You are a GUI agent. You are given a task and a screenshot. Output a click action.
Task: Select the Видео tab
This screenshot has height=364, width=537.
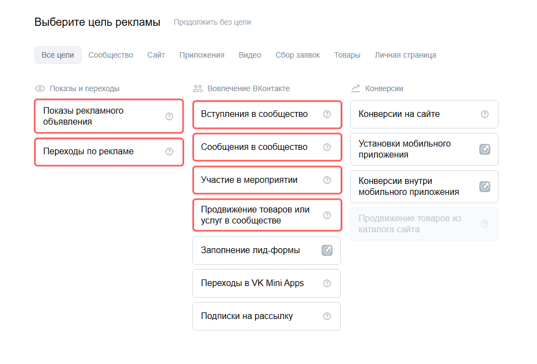point(250,55)
